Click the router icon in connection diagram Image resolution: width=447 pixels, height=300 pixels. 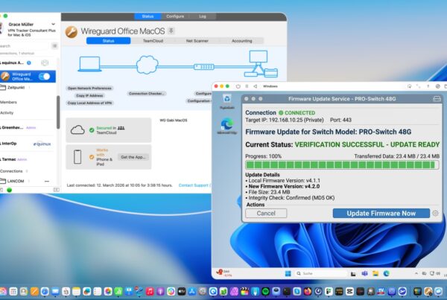click(x=204, y=67)
